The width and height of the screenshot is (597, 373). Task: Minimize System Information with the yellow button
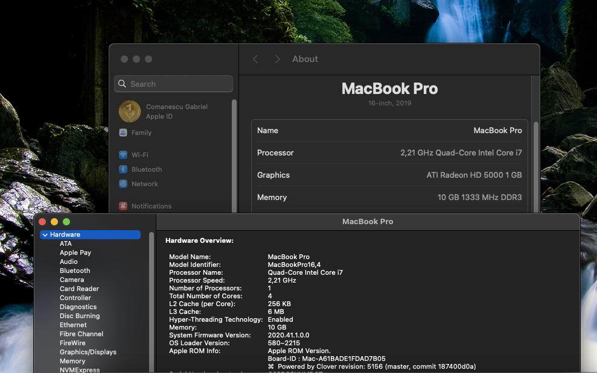(x=54, y=222)
